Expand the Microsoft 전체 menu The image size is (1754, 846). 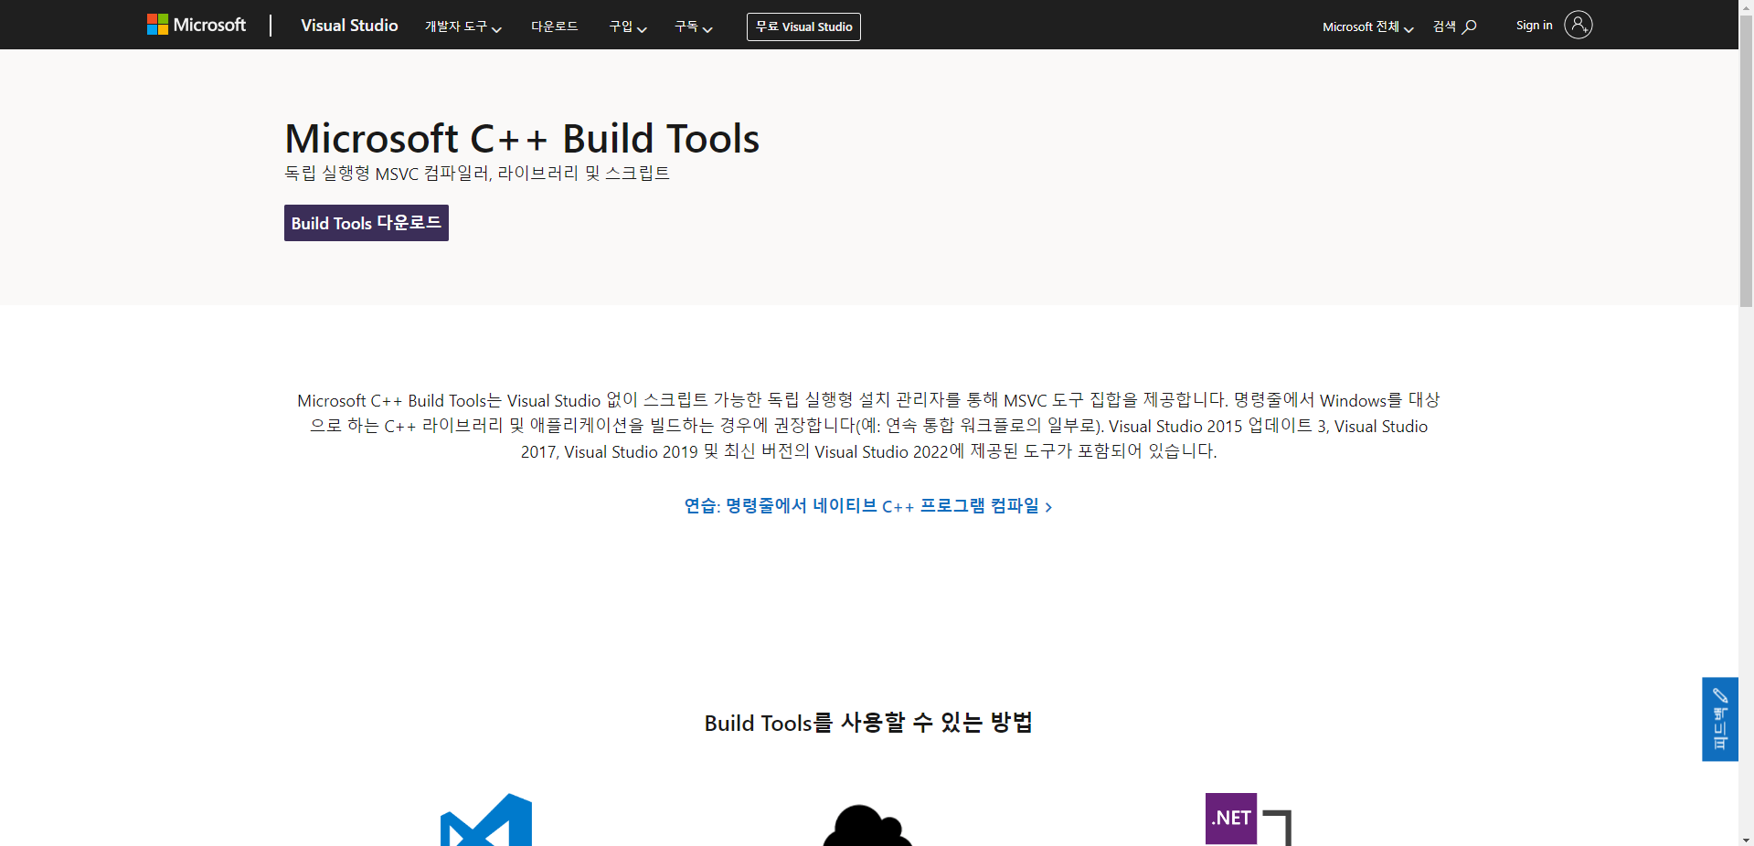coord(1367,26)
